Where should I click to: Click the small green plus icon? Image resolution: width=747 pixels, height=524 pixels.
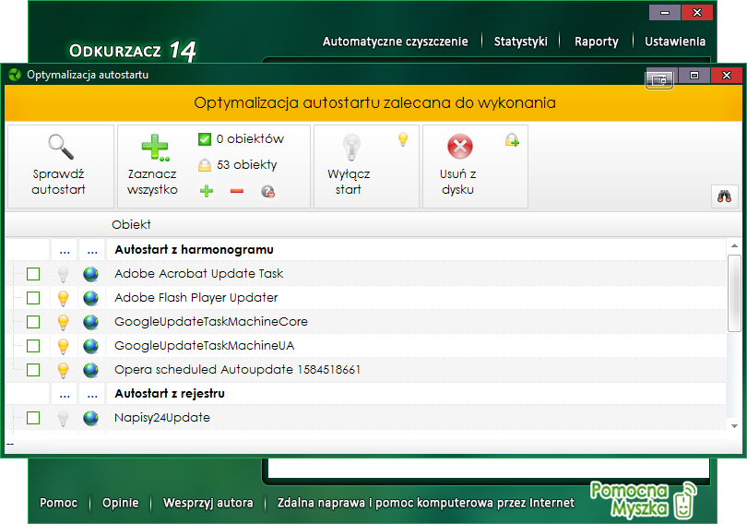[207, 192]
